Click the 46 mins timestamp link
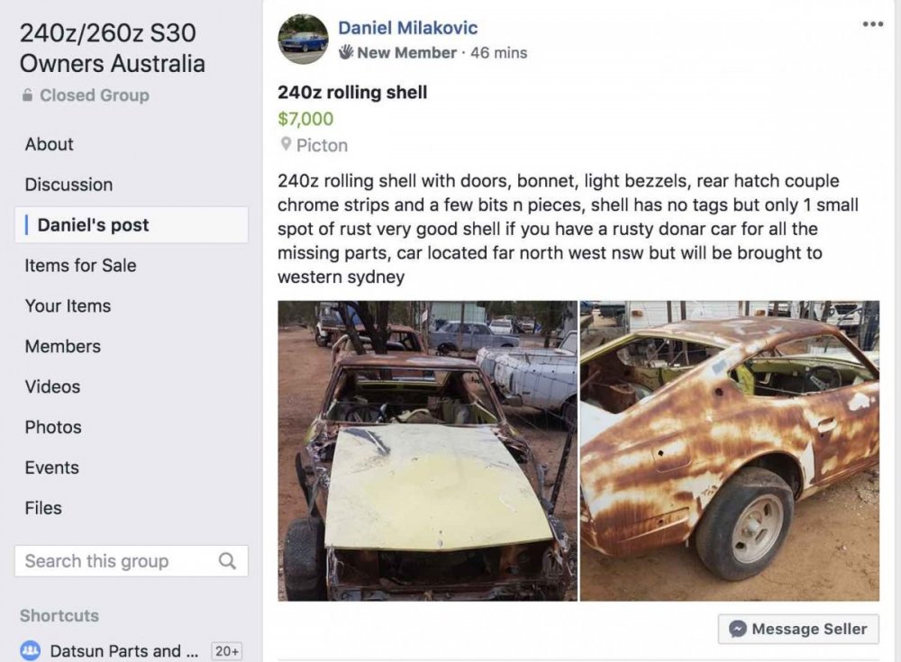Image resolution: width=901 pixels, height=662 pixels. coord(497,52)
